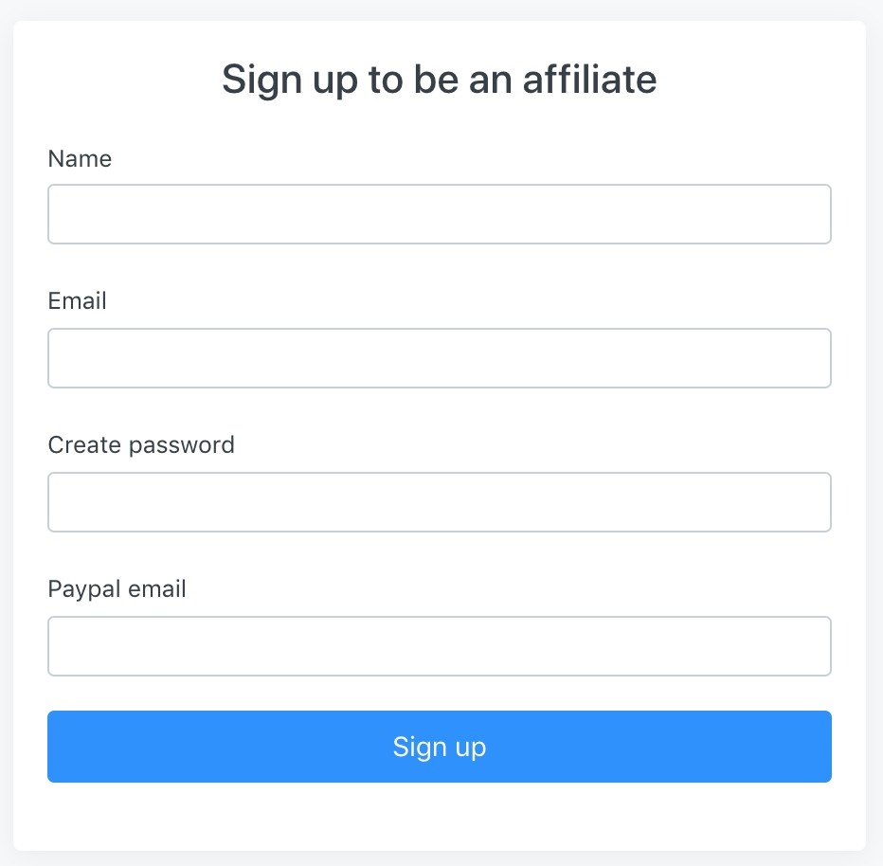Viewport: 883px width, 866px height.
Task: Activate the field below the Email label
Action: [x=440, y=358]
